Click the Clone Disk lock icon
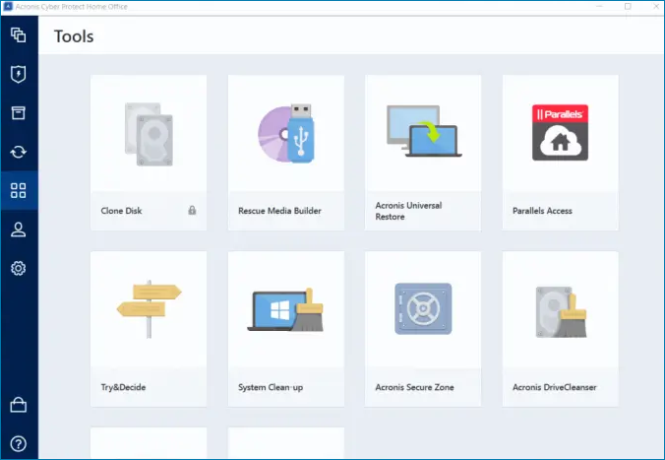This screenshot has width=665, height=460. click(x=192, y=211)
